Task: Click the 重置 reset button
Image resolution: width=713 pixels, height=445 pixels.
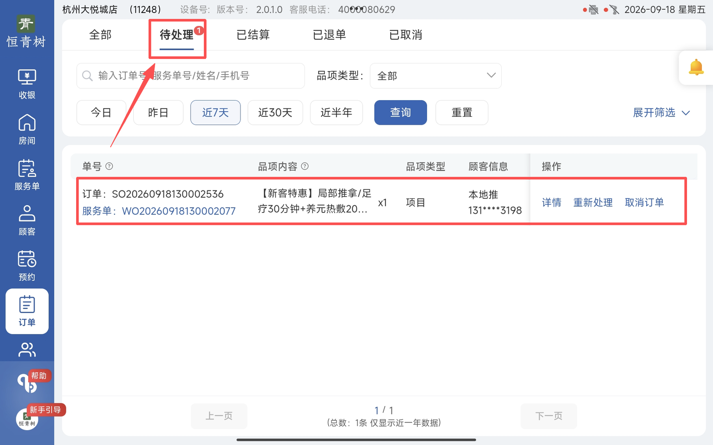Action: point(462,113)
